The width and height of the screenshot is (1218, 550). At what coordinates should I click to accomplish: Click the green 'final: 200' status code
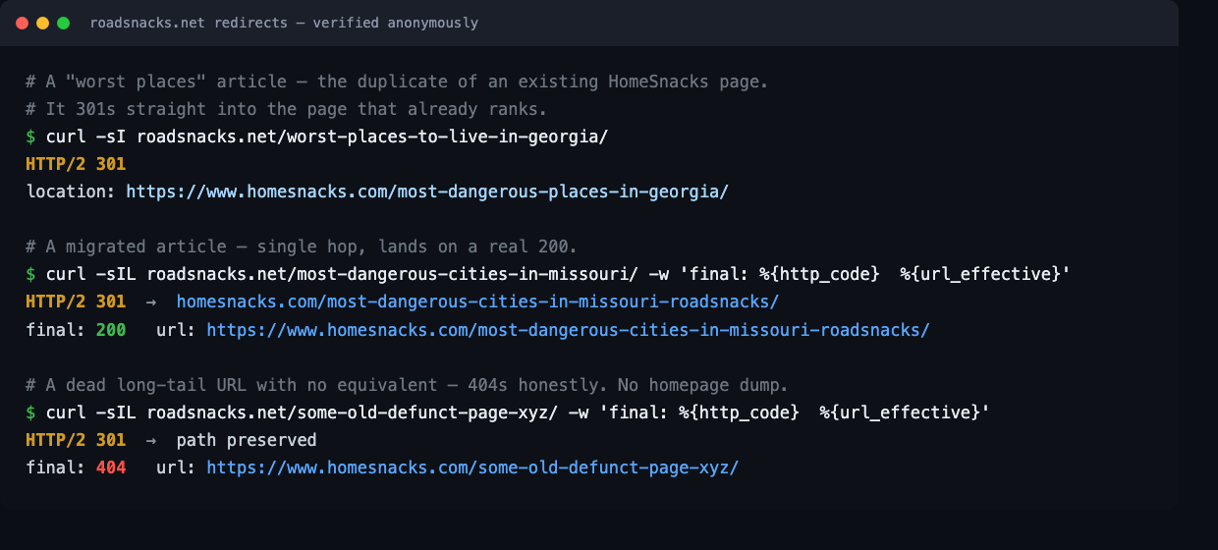[x=111, y=329]
